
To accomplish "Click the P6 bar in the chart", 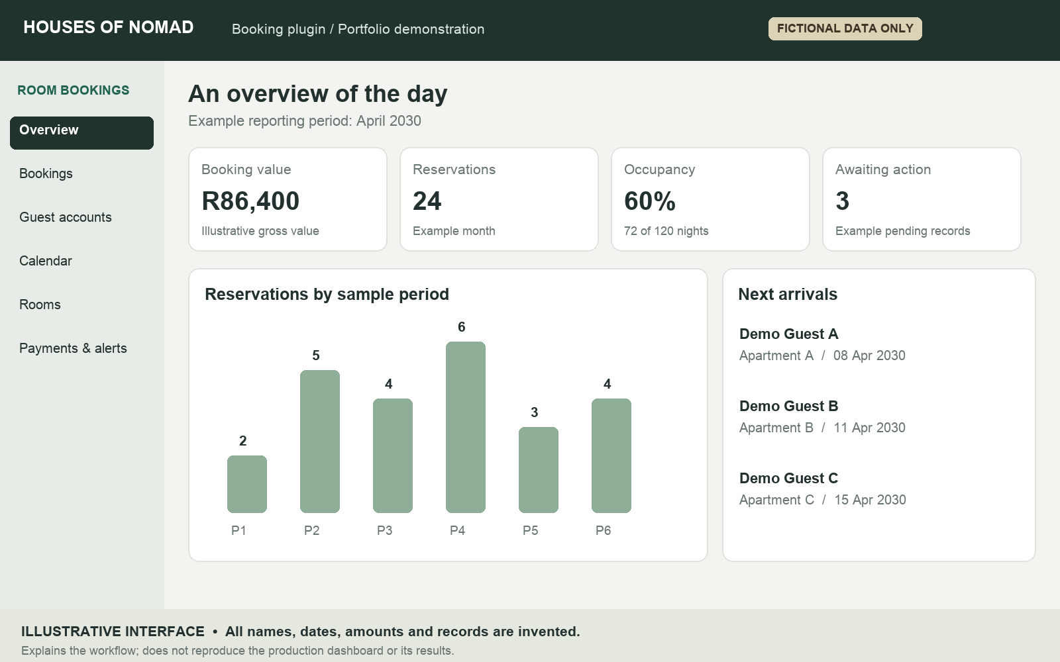I will pyautogui.click(x=611, y=455).
